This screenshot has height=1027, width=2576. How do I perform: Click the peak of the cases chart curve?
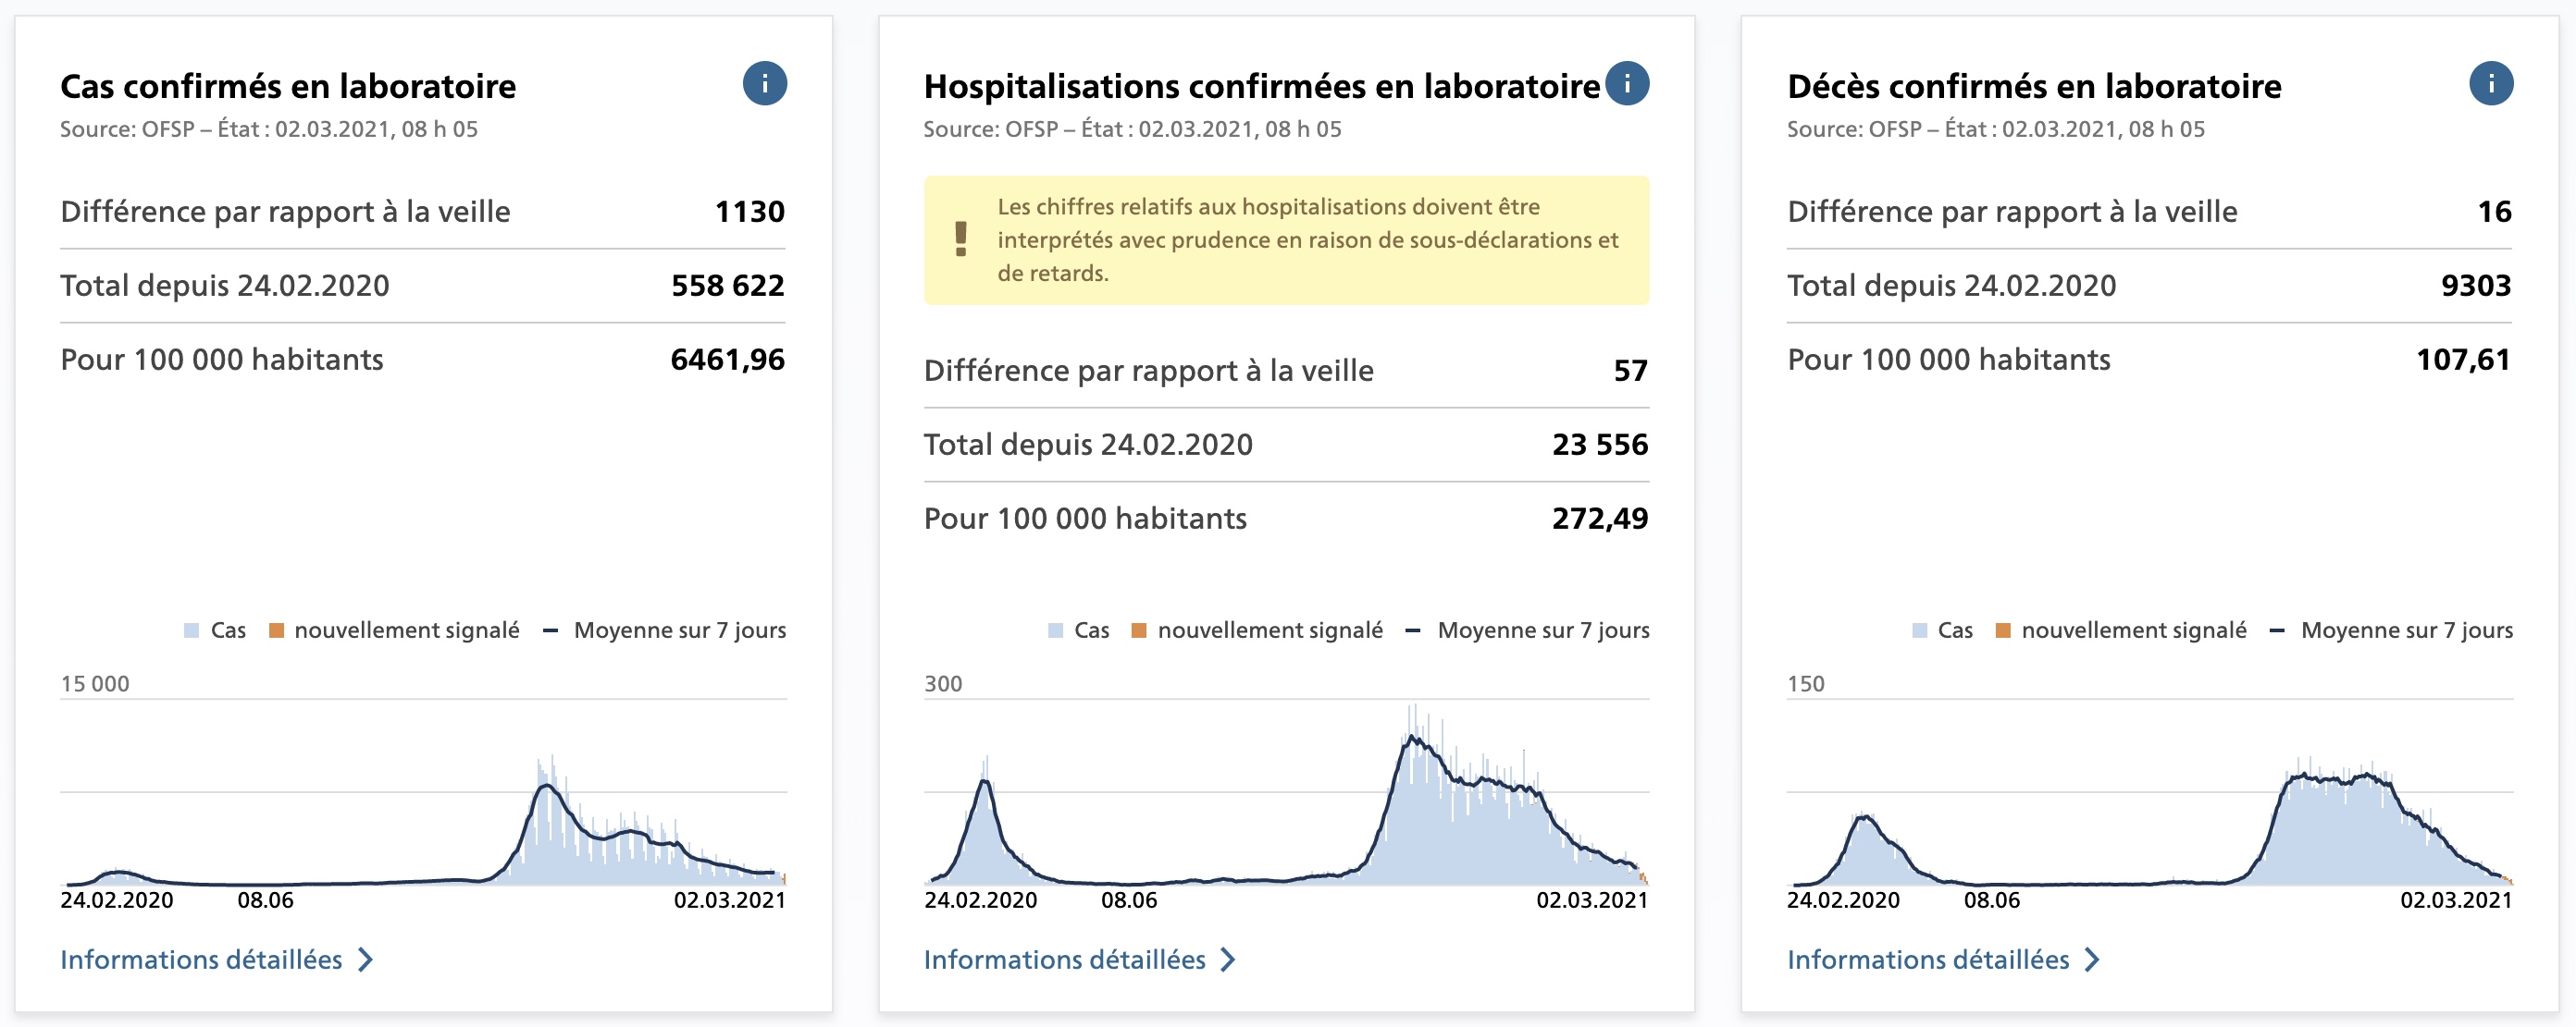tap(546, 787)
